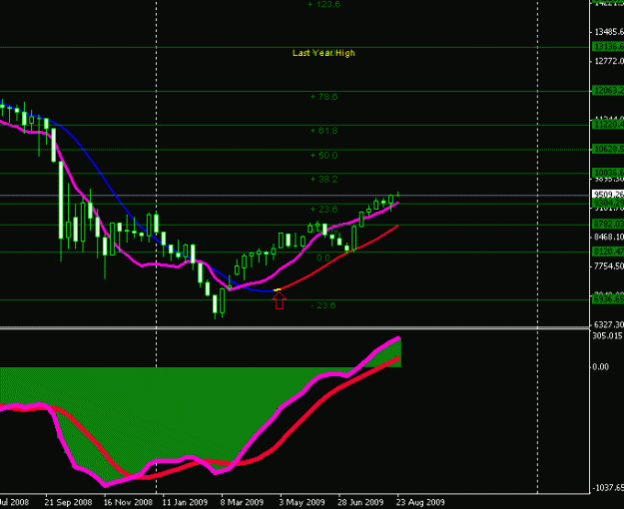This screenshot has height=509, width=624.
Task: Click the green price tag 8120.47
Action: click(x=608, y=252)
